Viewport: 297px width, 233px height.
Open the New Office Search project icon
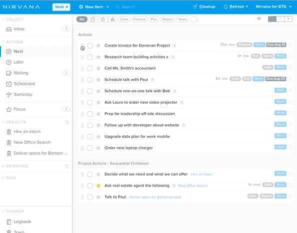8,143
